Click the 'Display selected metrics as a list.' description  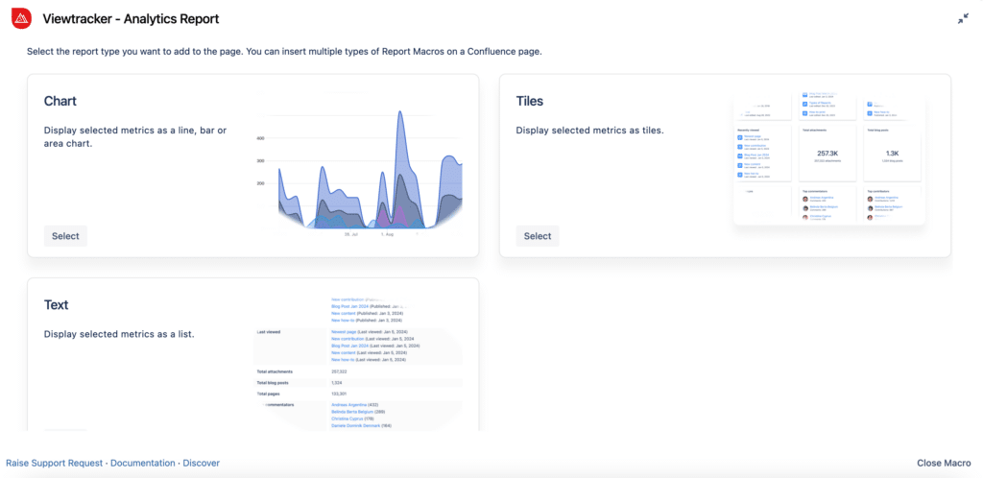[x=119, y=334]
